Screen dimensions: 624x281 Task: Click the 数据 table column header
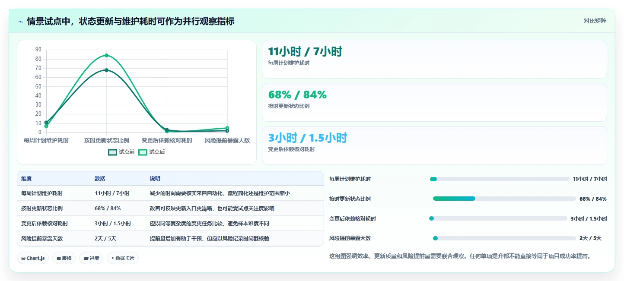(100, 179)
